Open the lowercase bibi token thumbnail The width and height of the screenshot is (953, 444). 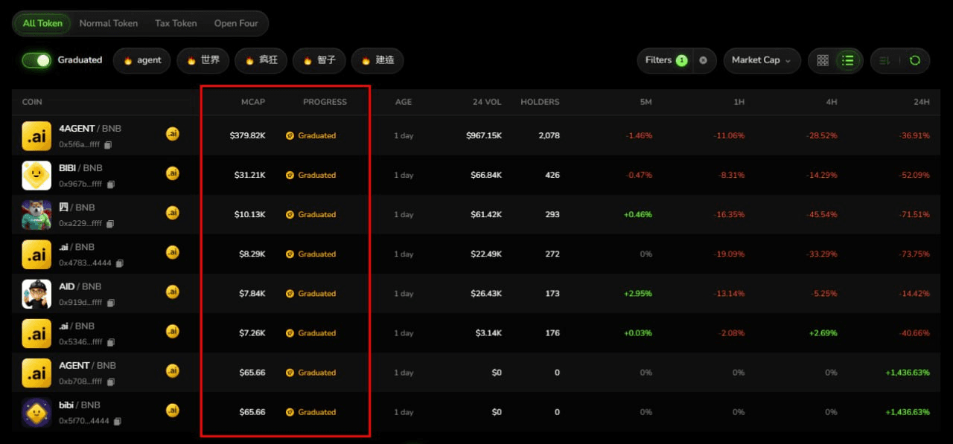pos(36,412)
